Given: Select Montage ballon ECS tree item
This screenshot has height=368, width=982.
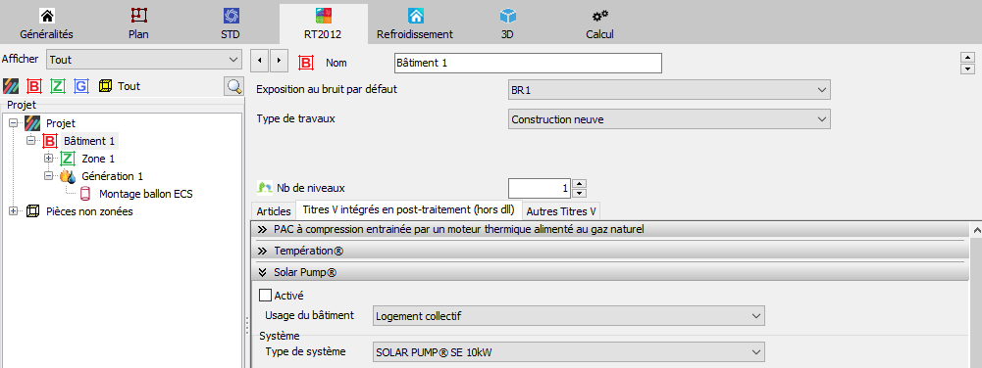Looking at the screenshot, I should [146, 194].
